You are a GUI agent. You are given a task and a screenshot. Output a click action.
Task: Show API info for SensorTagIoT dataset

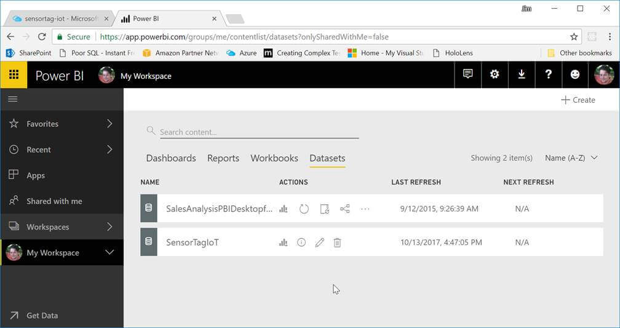point(301,242)
